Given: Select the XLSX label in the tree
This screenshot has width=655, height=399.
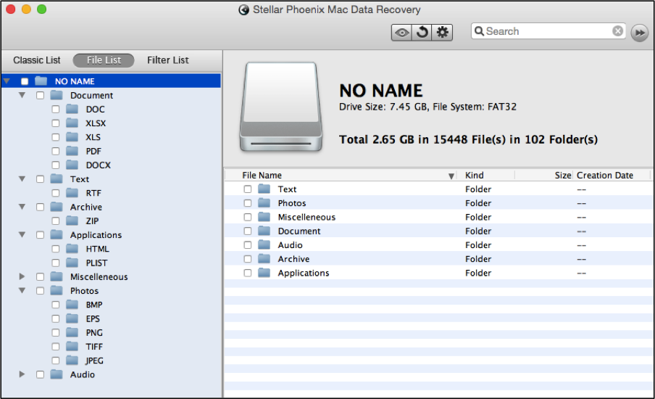Looking at the screenshot, I should click(96, 123).
